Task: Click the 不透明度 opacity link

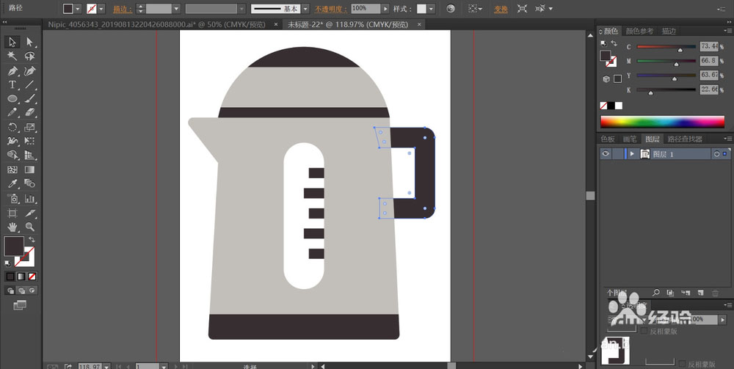Action: (x=330, y=9)
